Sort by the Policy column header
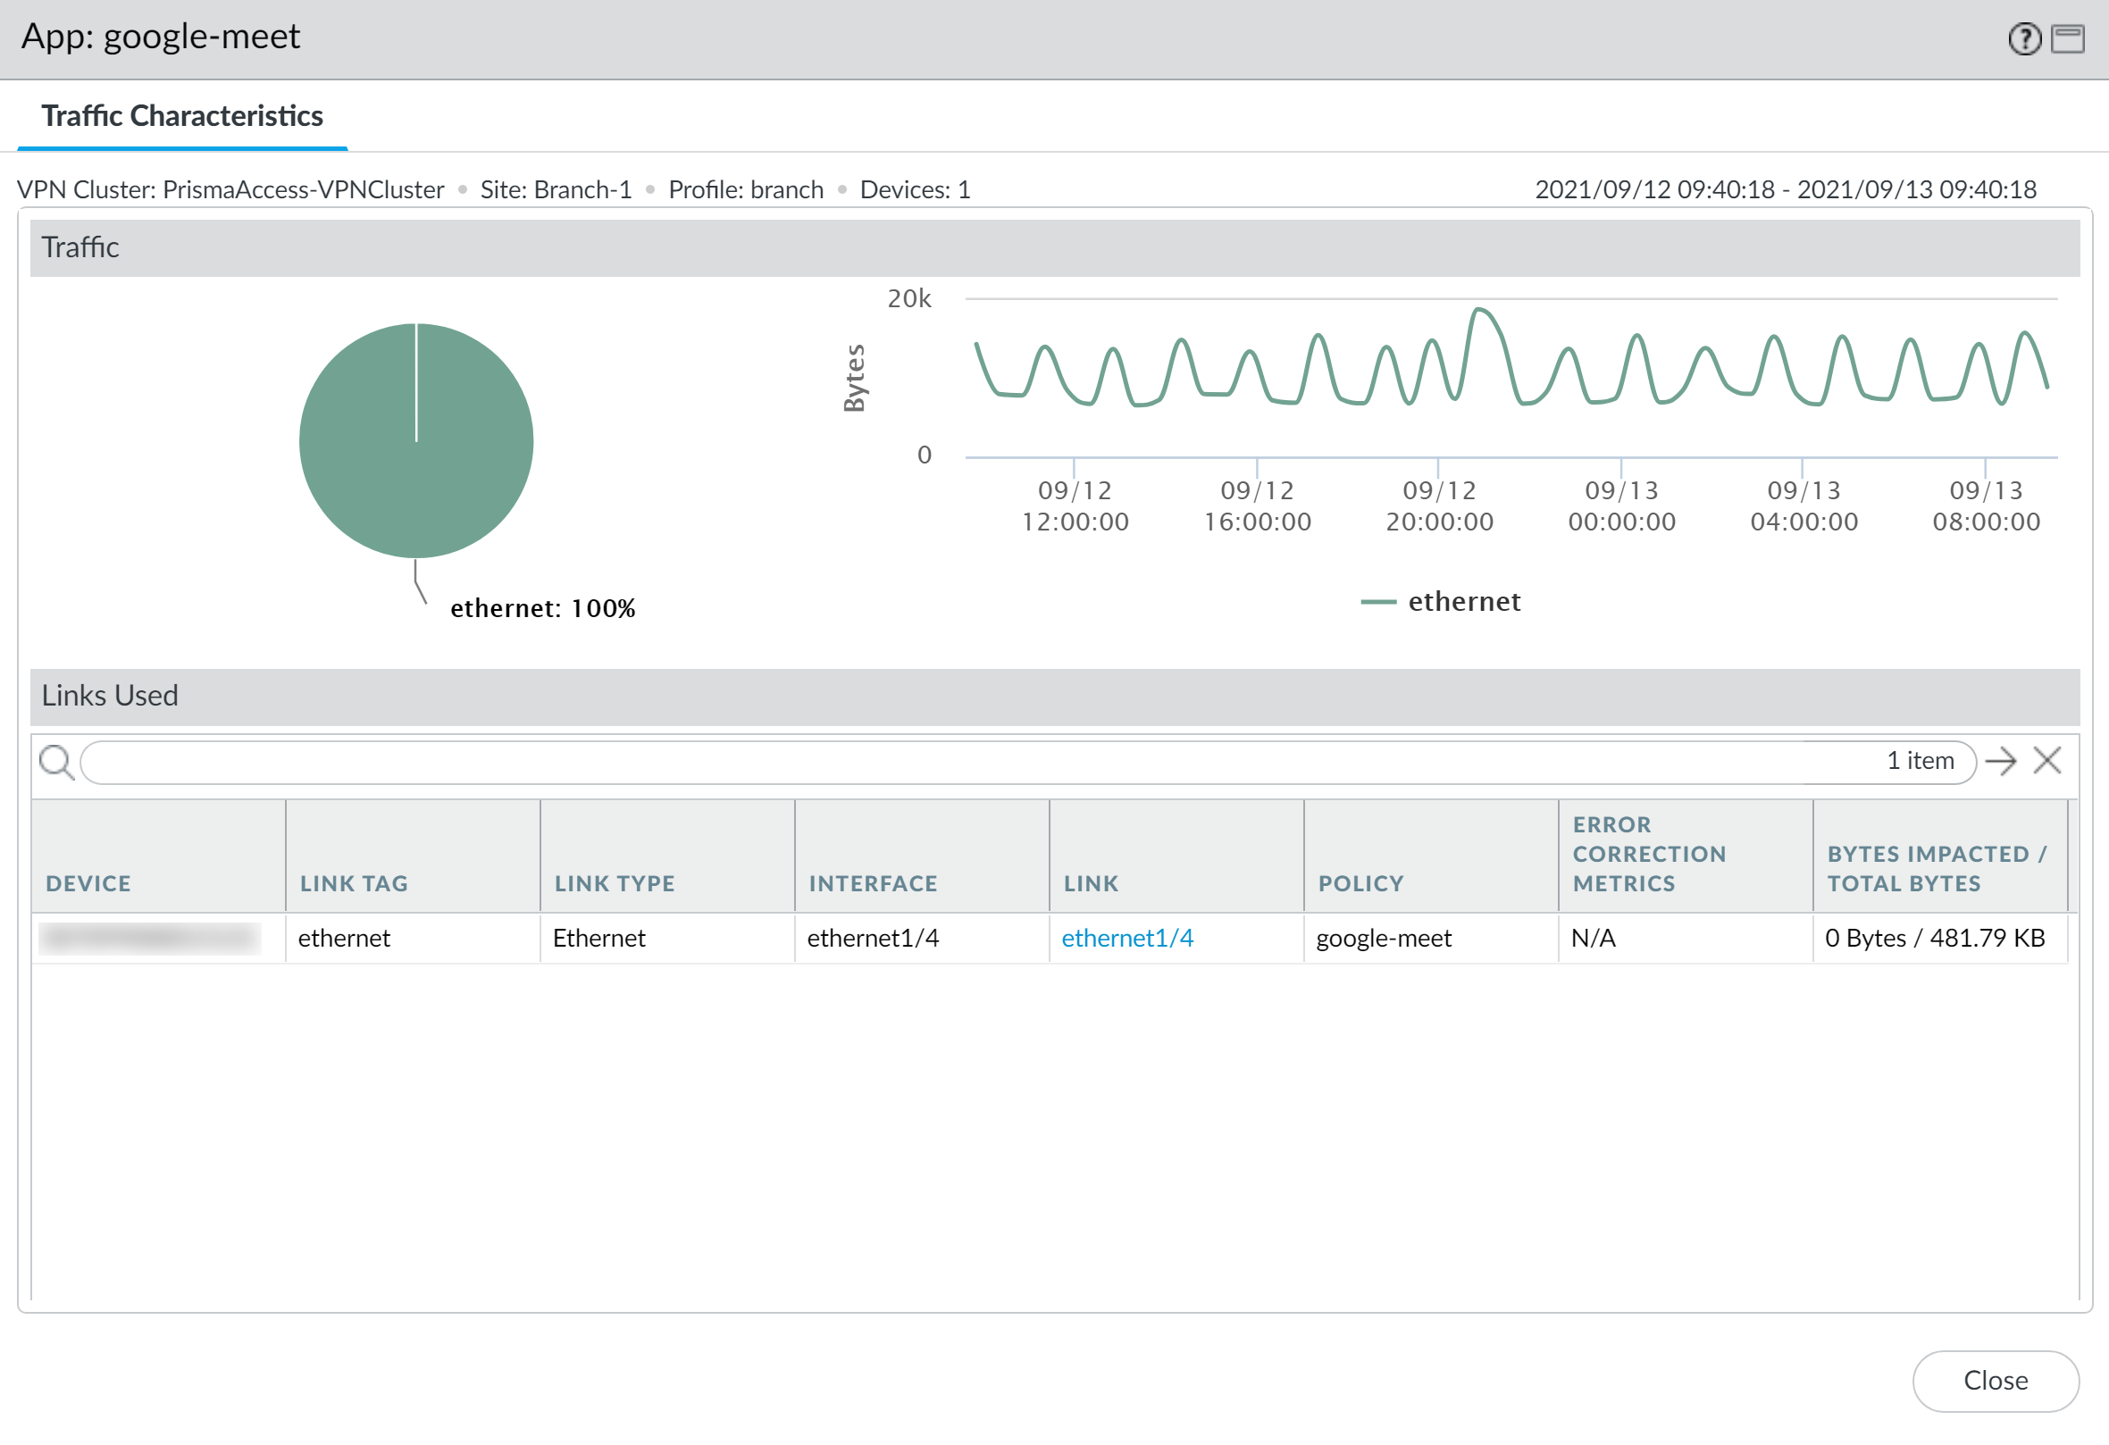 pos(1360,883)
